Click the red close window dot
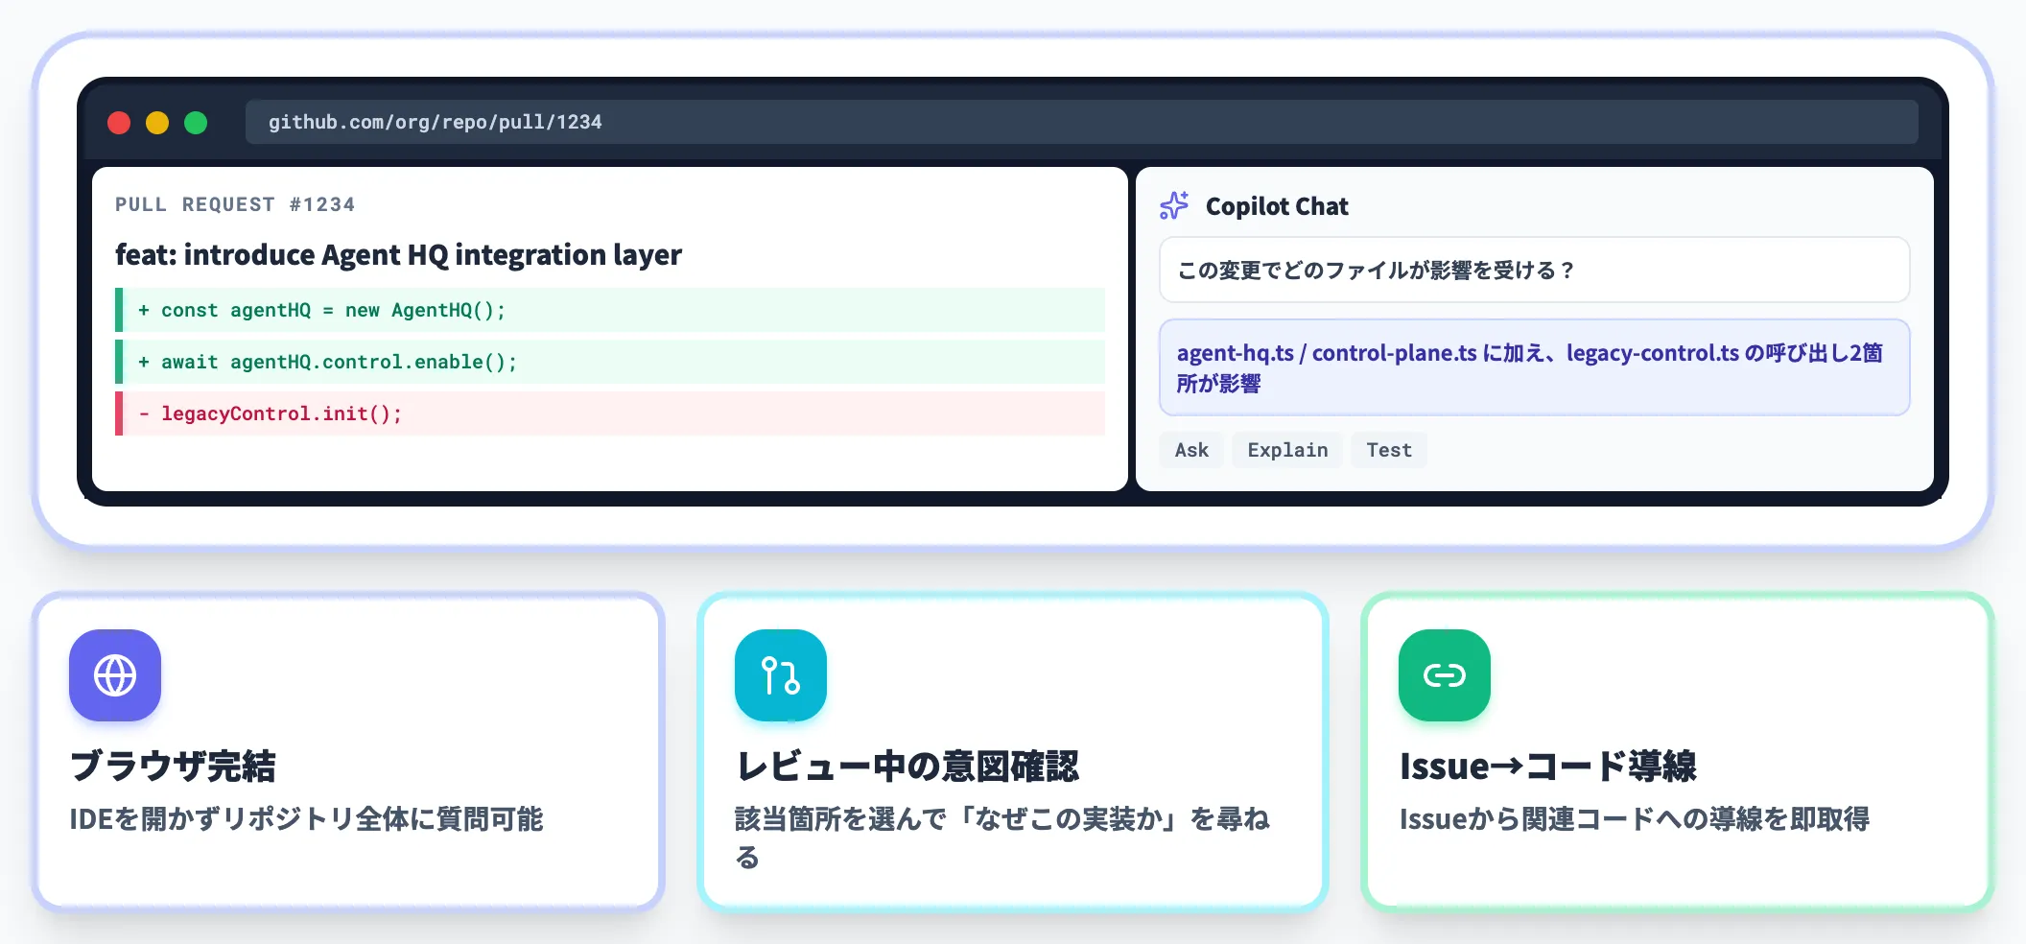The width and height of the screenshot is (2026, 944). pos(119,123)
